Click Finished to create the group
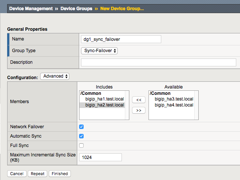The width and height of the screenshot is (240, 180). coord(60,174)
